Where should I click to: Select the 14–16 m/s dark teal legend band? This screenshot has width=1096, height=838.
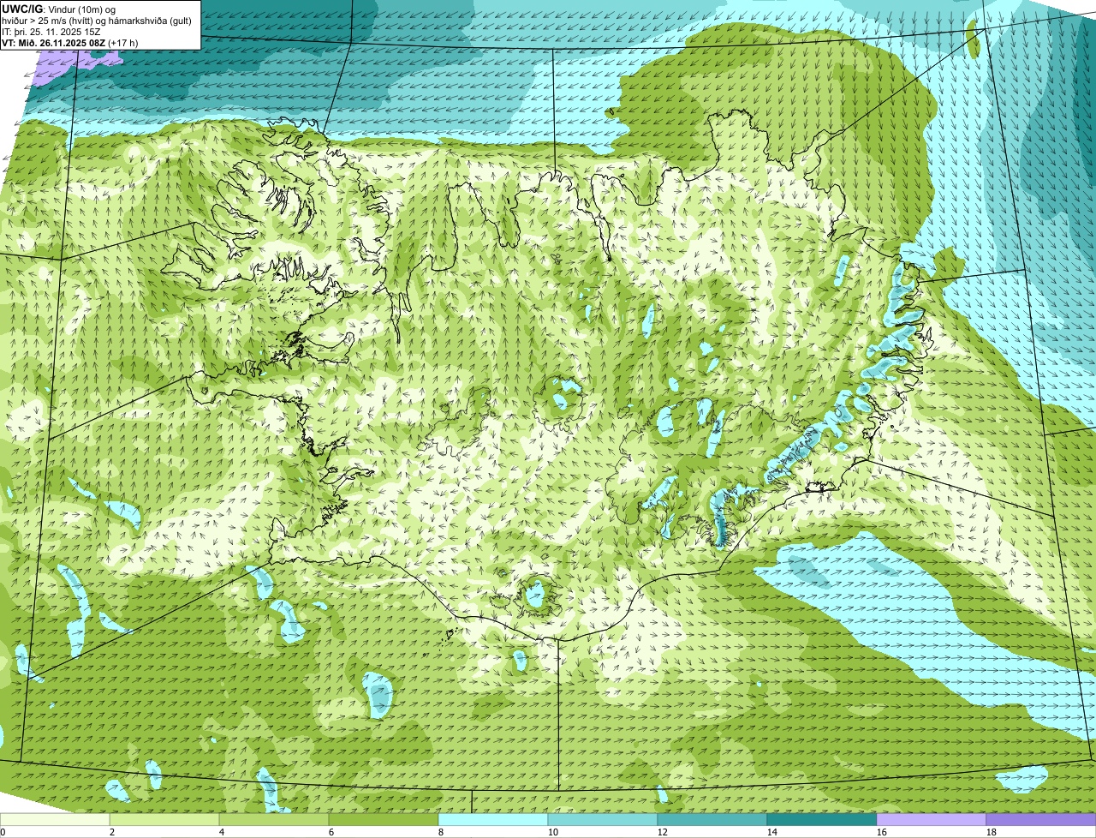click(822, 819)
